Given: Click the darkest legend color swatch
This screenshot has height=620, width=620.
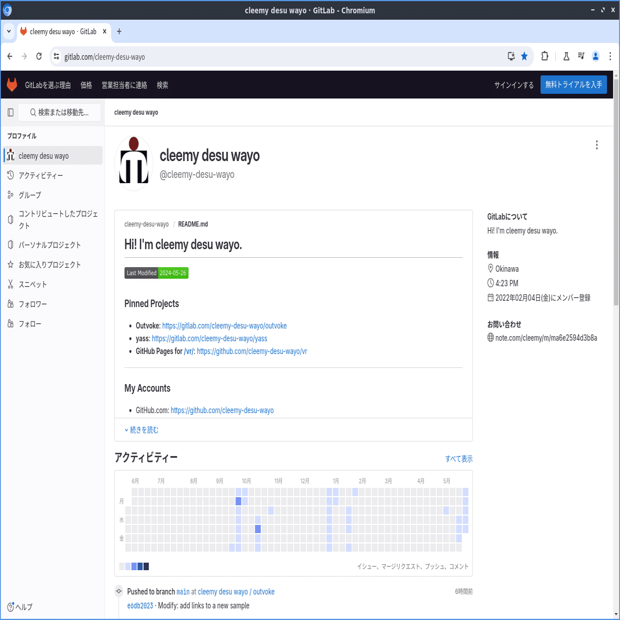Looking at the screenshot, I should coord(146,567).
